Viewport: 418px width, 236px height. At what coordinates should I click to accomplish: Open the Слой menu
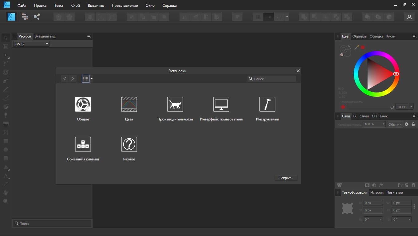click(x=75, y=6)
